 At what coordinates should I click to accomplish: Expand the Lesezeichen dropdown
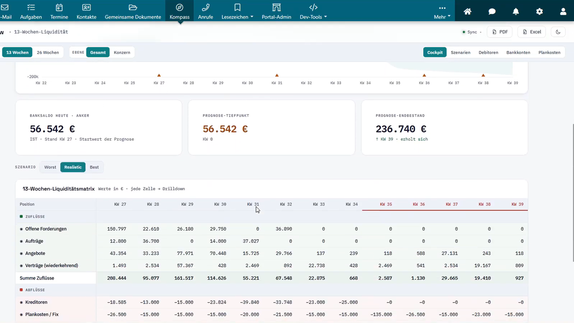[237, 11]
